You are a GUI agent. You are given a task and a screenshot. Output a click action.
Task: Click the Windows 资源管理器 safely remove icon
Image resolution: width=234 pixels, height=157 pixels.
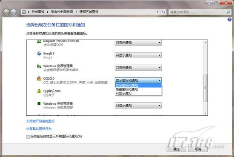pos(39,66)
